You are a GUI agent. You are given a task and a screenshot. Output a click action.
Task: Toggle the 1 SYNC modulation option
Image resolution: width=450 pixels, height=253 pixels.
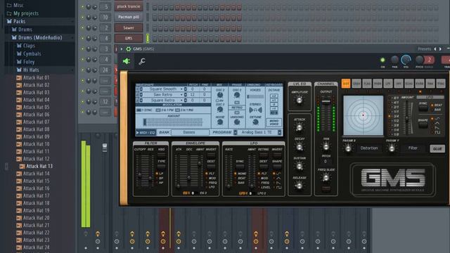click(x=144, y=110)
